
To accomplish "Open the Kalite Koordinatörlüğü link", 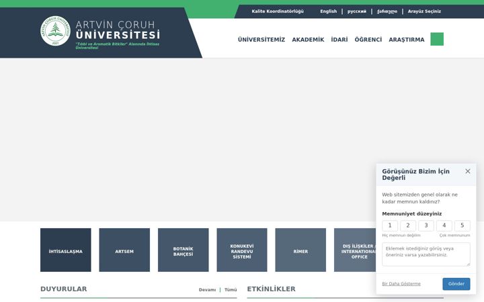I will coord(278,11).
